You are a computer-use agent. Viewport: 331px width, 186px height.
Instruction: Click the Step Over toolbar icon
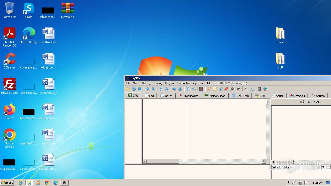click(x=167, y=89)
